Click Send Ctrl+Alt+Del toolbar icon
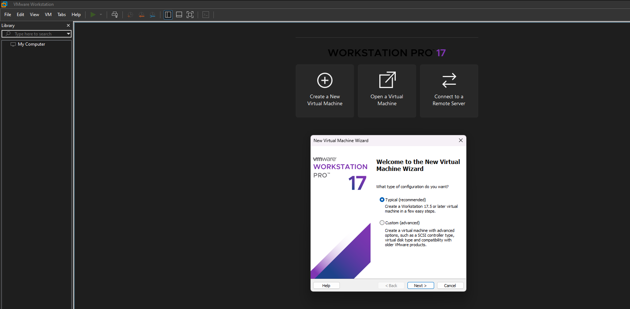The image size is (630, 309). (x=115, y=15)
